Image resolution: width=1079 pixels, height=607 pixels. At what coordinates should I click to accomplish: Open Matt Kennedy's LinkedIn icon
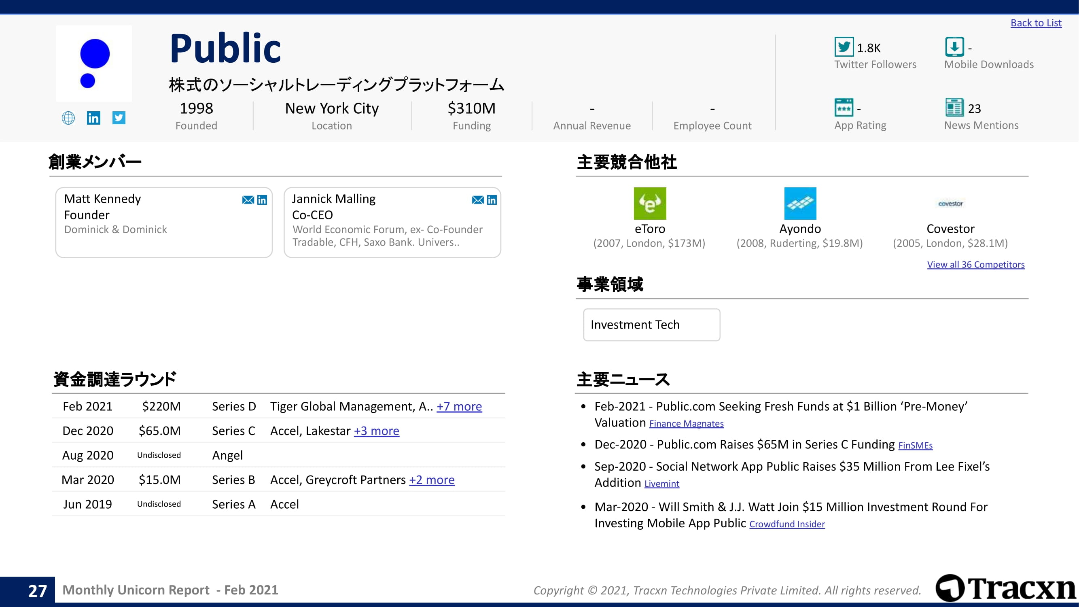click(x=262, y=200)
